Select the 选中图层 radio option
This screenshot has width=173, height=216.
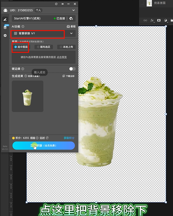[x=21, y=47]
